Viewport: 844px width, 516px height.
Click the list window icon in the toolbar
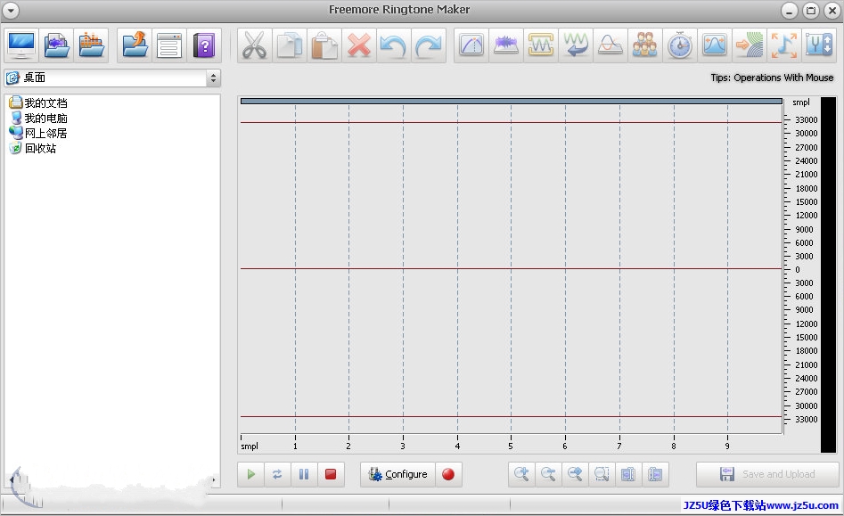[x=169, y=45]
